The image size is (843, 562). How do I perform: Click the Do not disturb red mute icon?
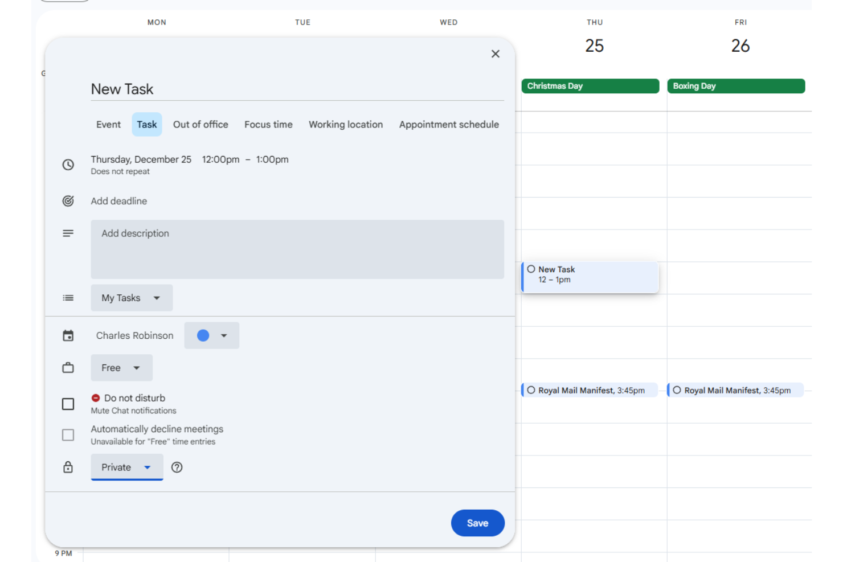pos(96,397)
